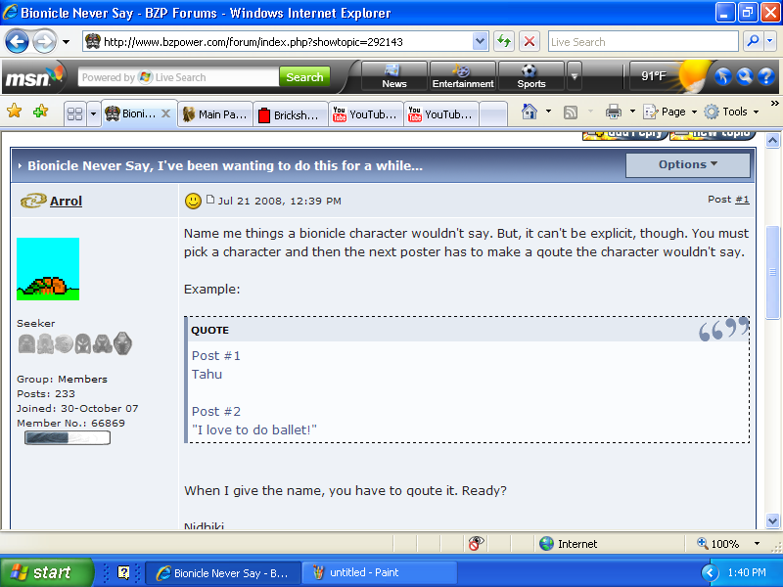Click the Print icon

coord(614,112)
